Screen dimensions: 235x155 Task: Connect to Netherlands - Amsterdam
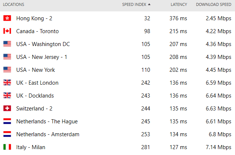point(117,134)
